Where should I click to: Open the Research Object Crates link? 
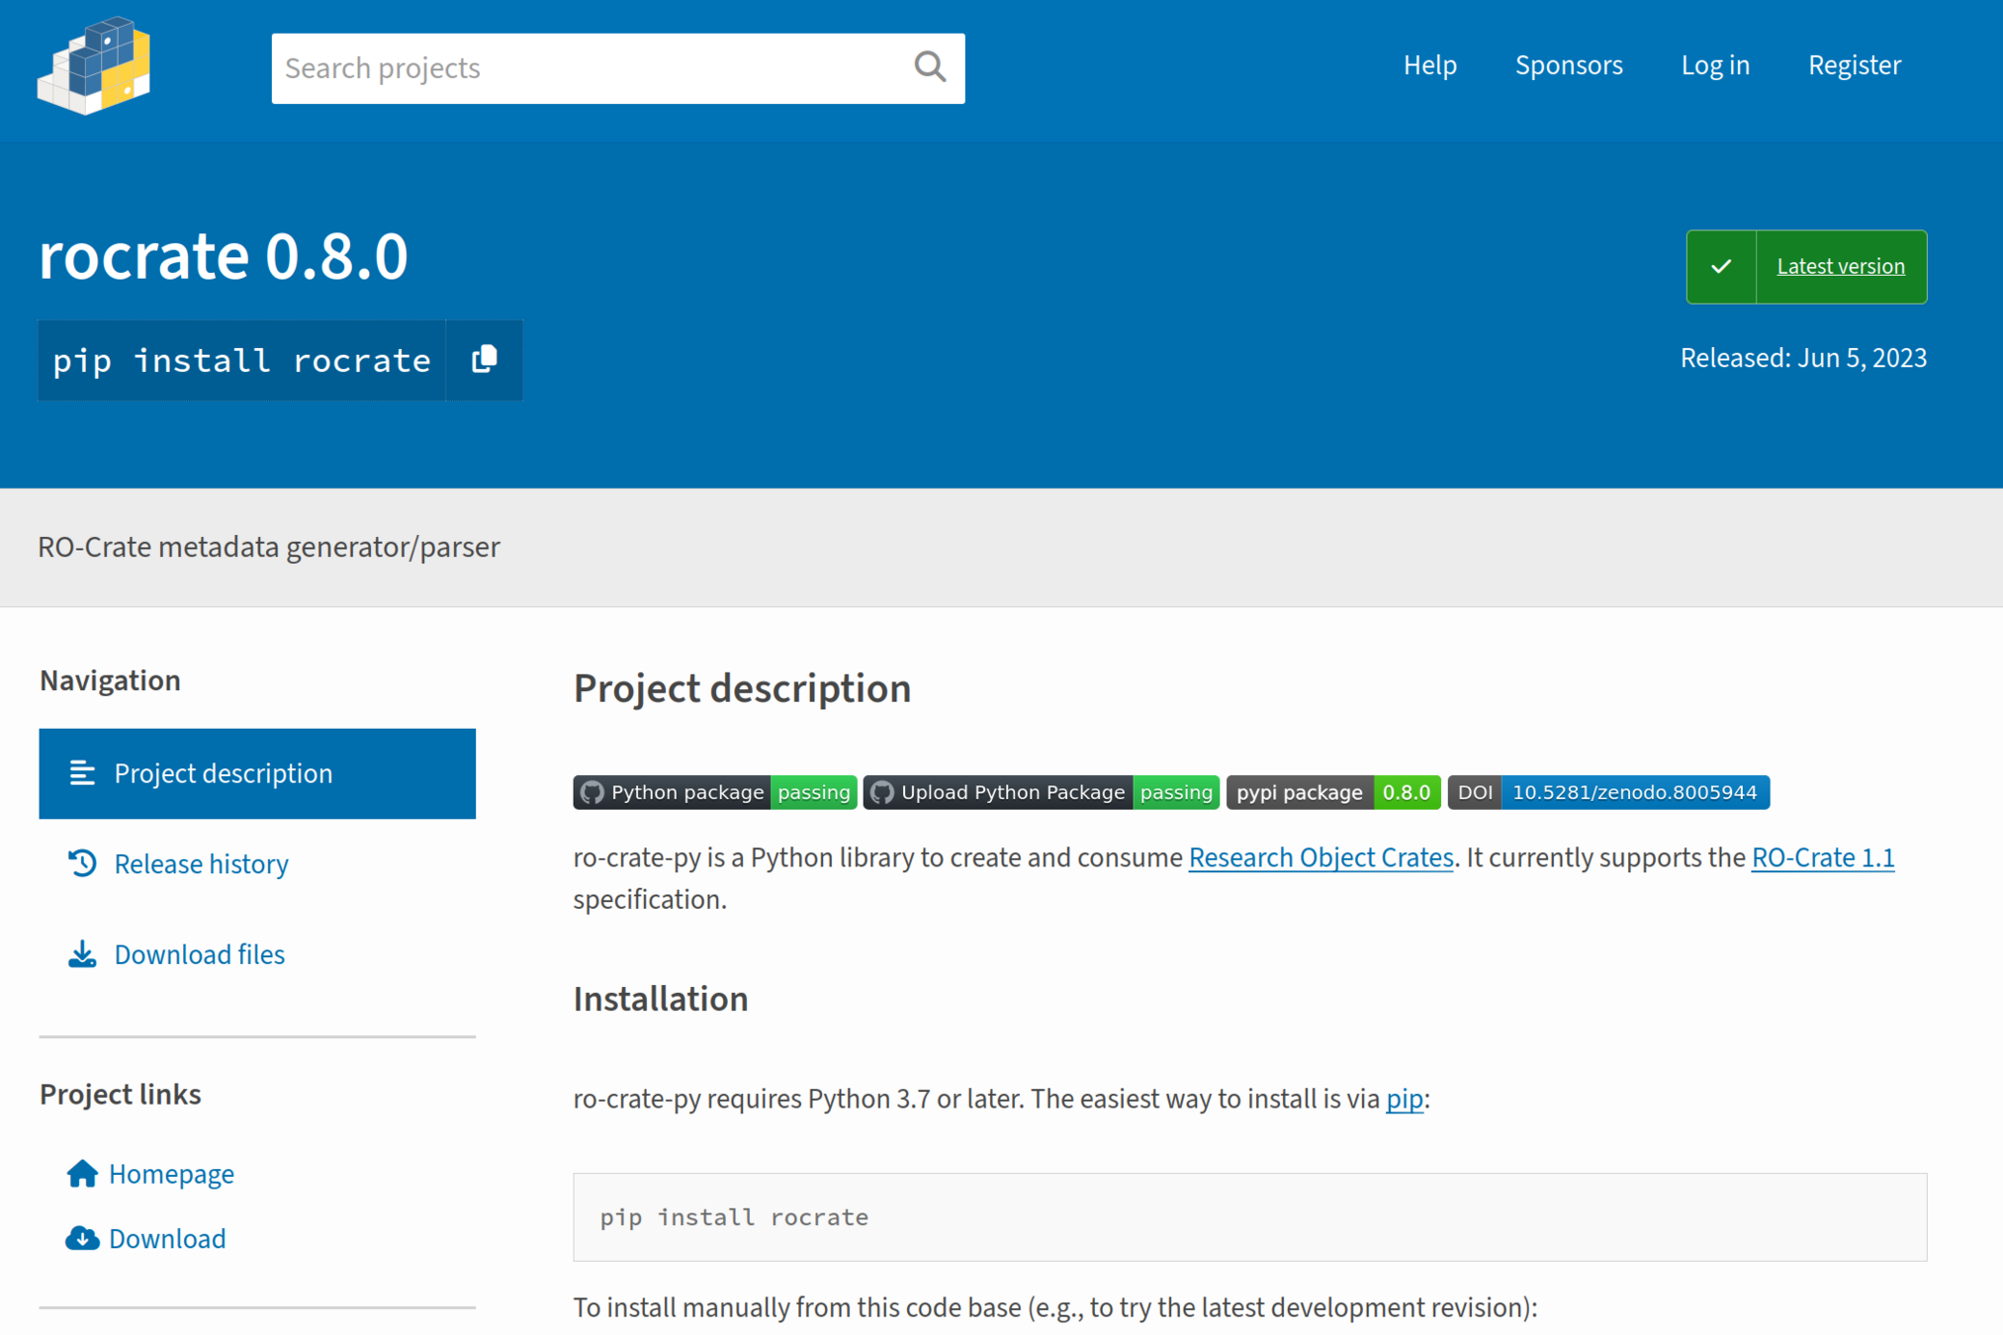click(x=1320, y=857)
